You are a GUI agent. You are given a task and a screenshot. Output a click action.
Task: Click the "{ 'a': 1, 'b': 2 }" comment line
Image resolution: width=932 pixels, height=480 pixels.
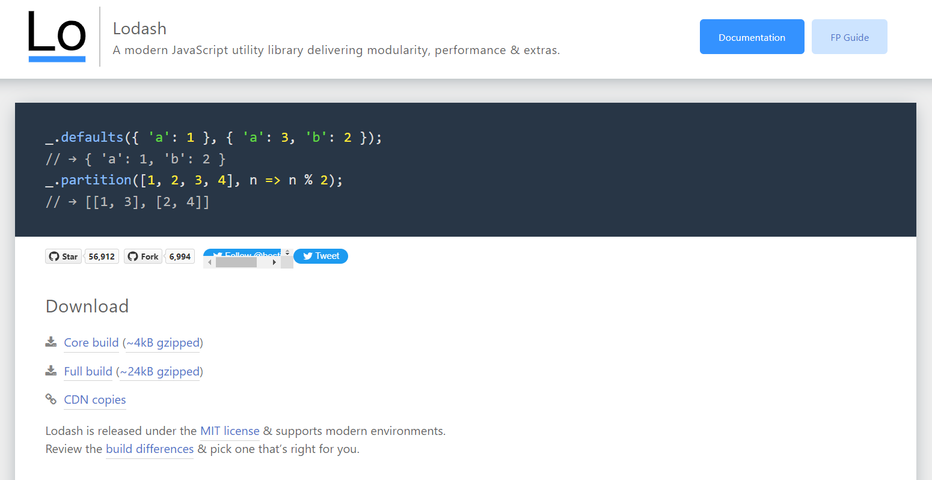click(135, 159)
